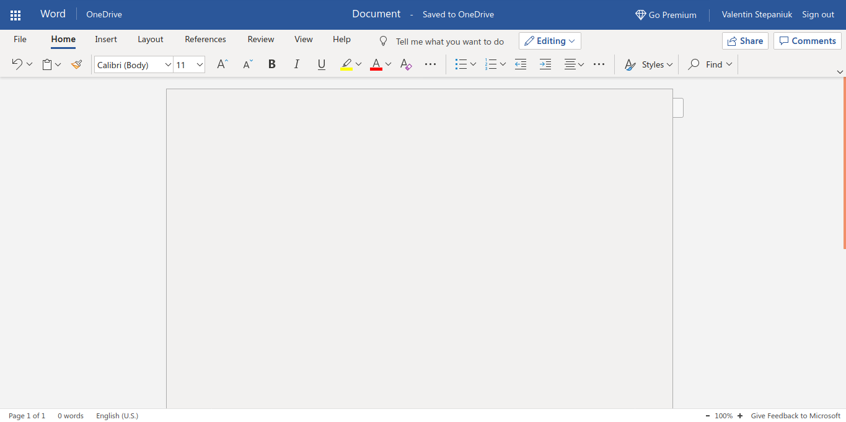
Task: Click the Share button
Action: [745, 41]
